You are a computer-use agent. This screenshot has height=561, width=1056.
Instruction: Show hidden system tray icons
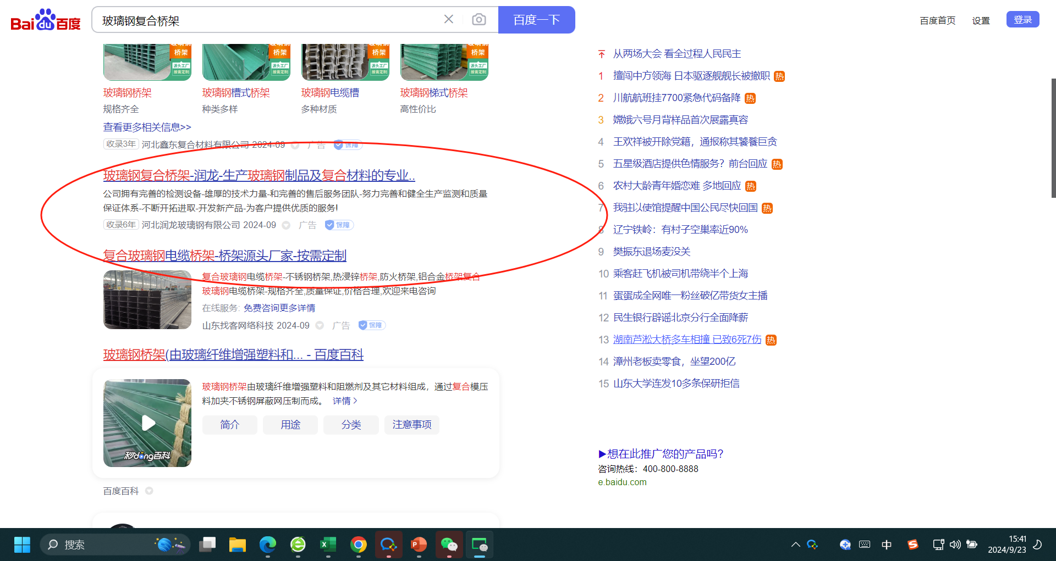pyautogui.click(x=795, y=545)
